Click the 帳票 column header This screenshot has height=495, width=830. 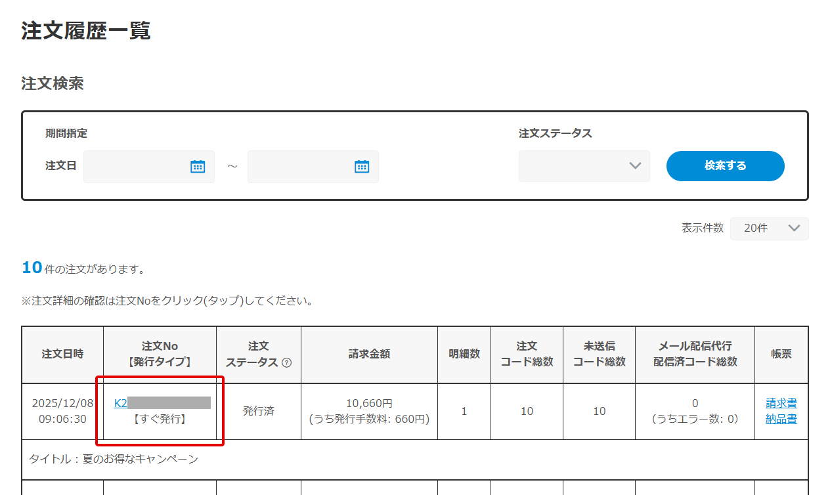pos(781,355)
